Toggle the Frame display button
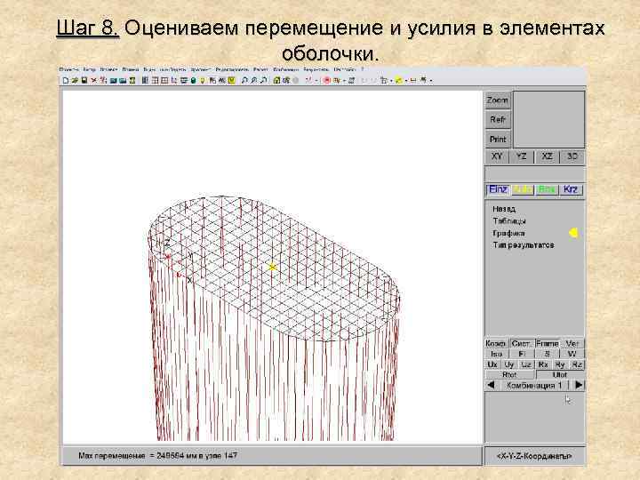Image resolution: width=640 pixels, height=480 pixels. (x=547, y=344)
